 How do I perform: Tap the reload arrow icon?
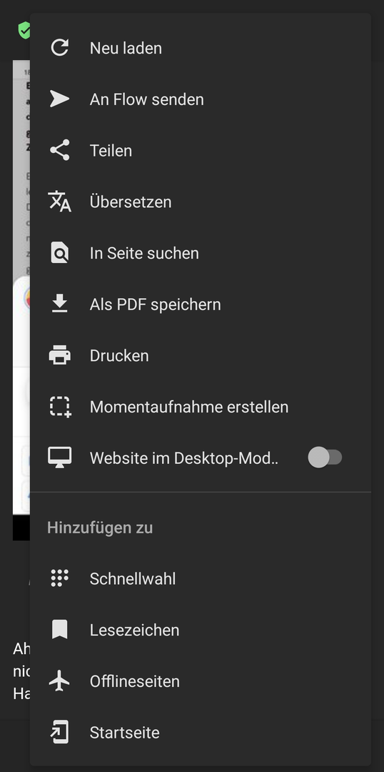tap(59, 48)
